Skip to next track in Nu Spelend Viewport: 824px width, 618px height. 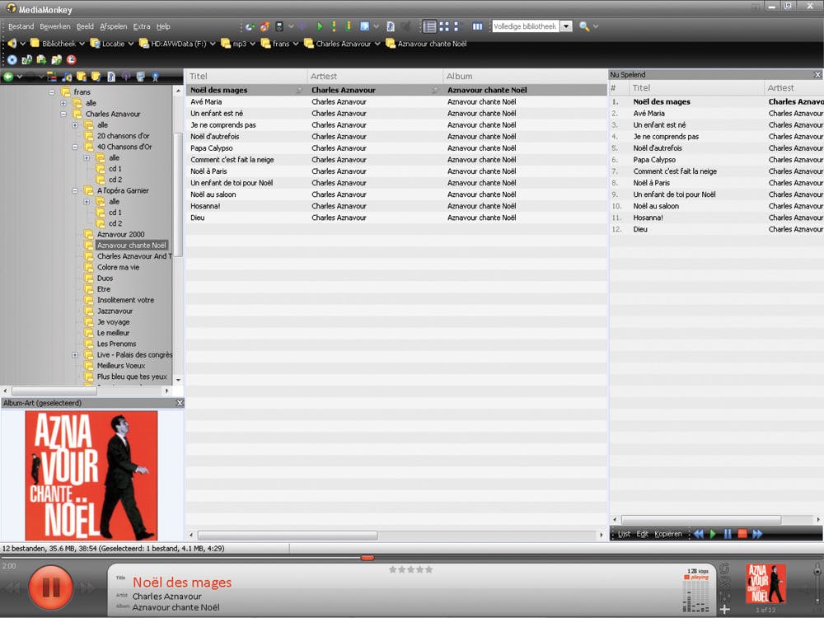(x=757, y=534)
